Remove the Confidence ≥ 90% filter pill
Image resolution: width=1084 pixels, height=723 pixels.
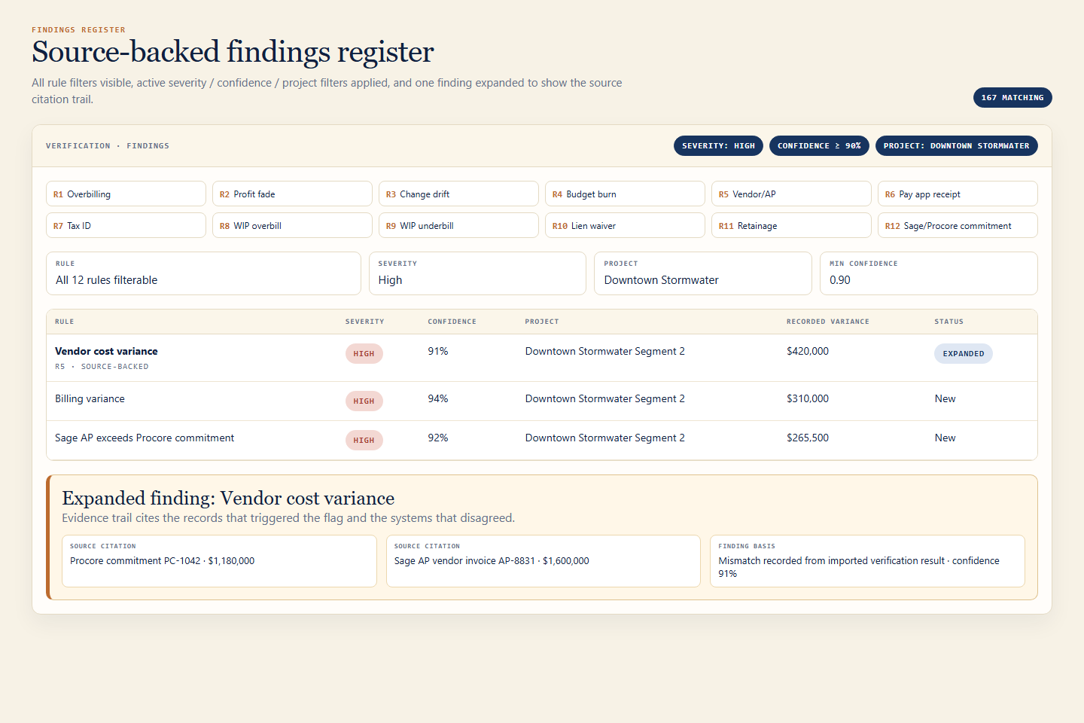819,146
